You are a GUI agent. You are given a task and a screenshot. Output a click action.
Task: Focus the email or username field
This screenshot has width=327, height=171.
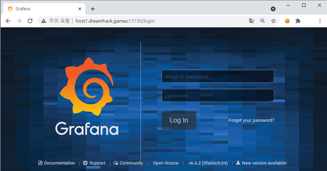pyautogui.click(x=218, y=76)
